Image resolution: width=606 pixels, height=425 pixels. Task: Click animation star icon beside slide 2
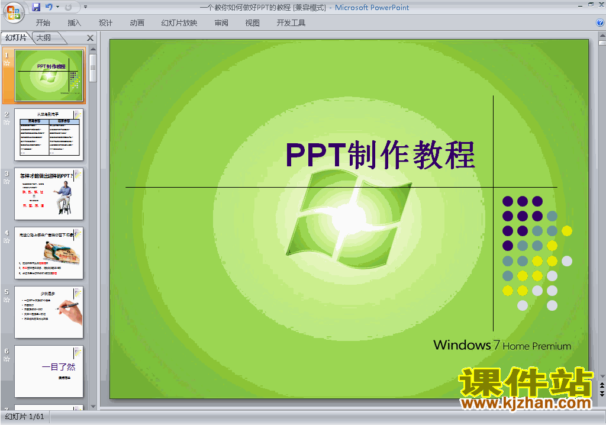7,122
